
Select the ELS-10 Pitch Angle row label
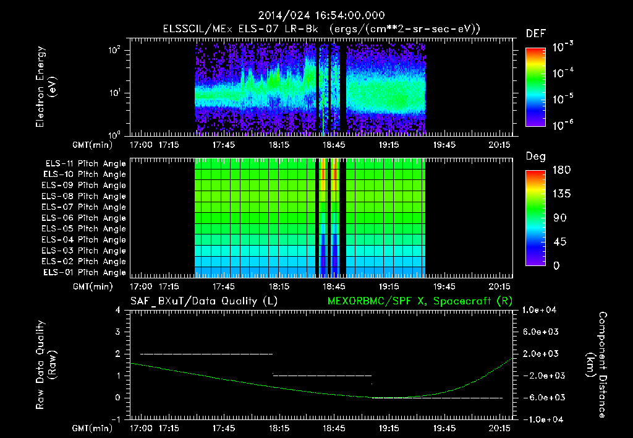pyautogui.click(x=85, y=174)
